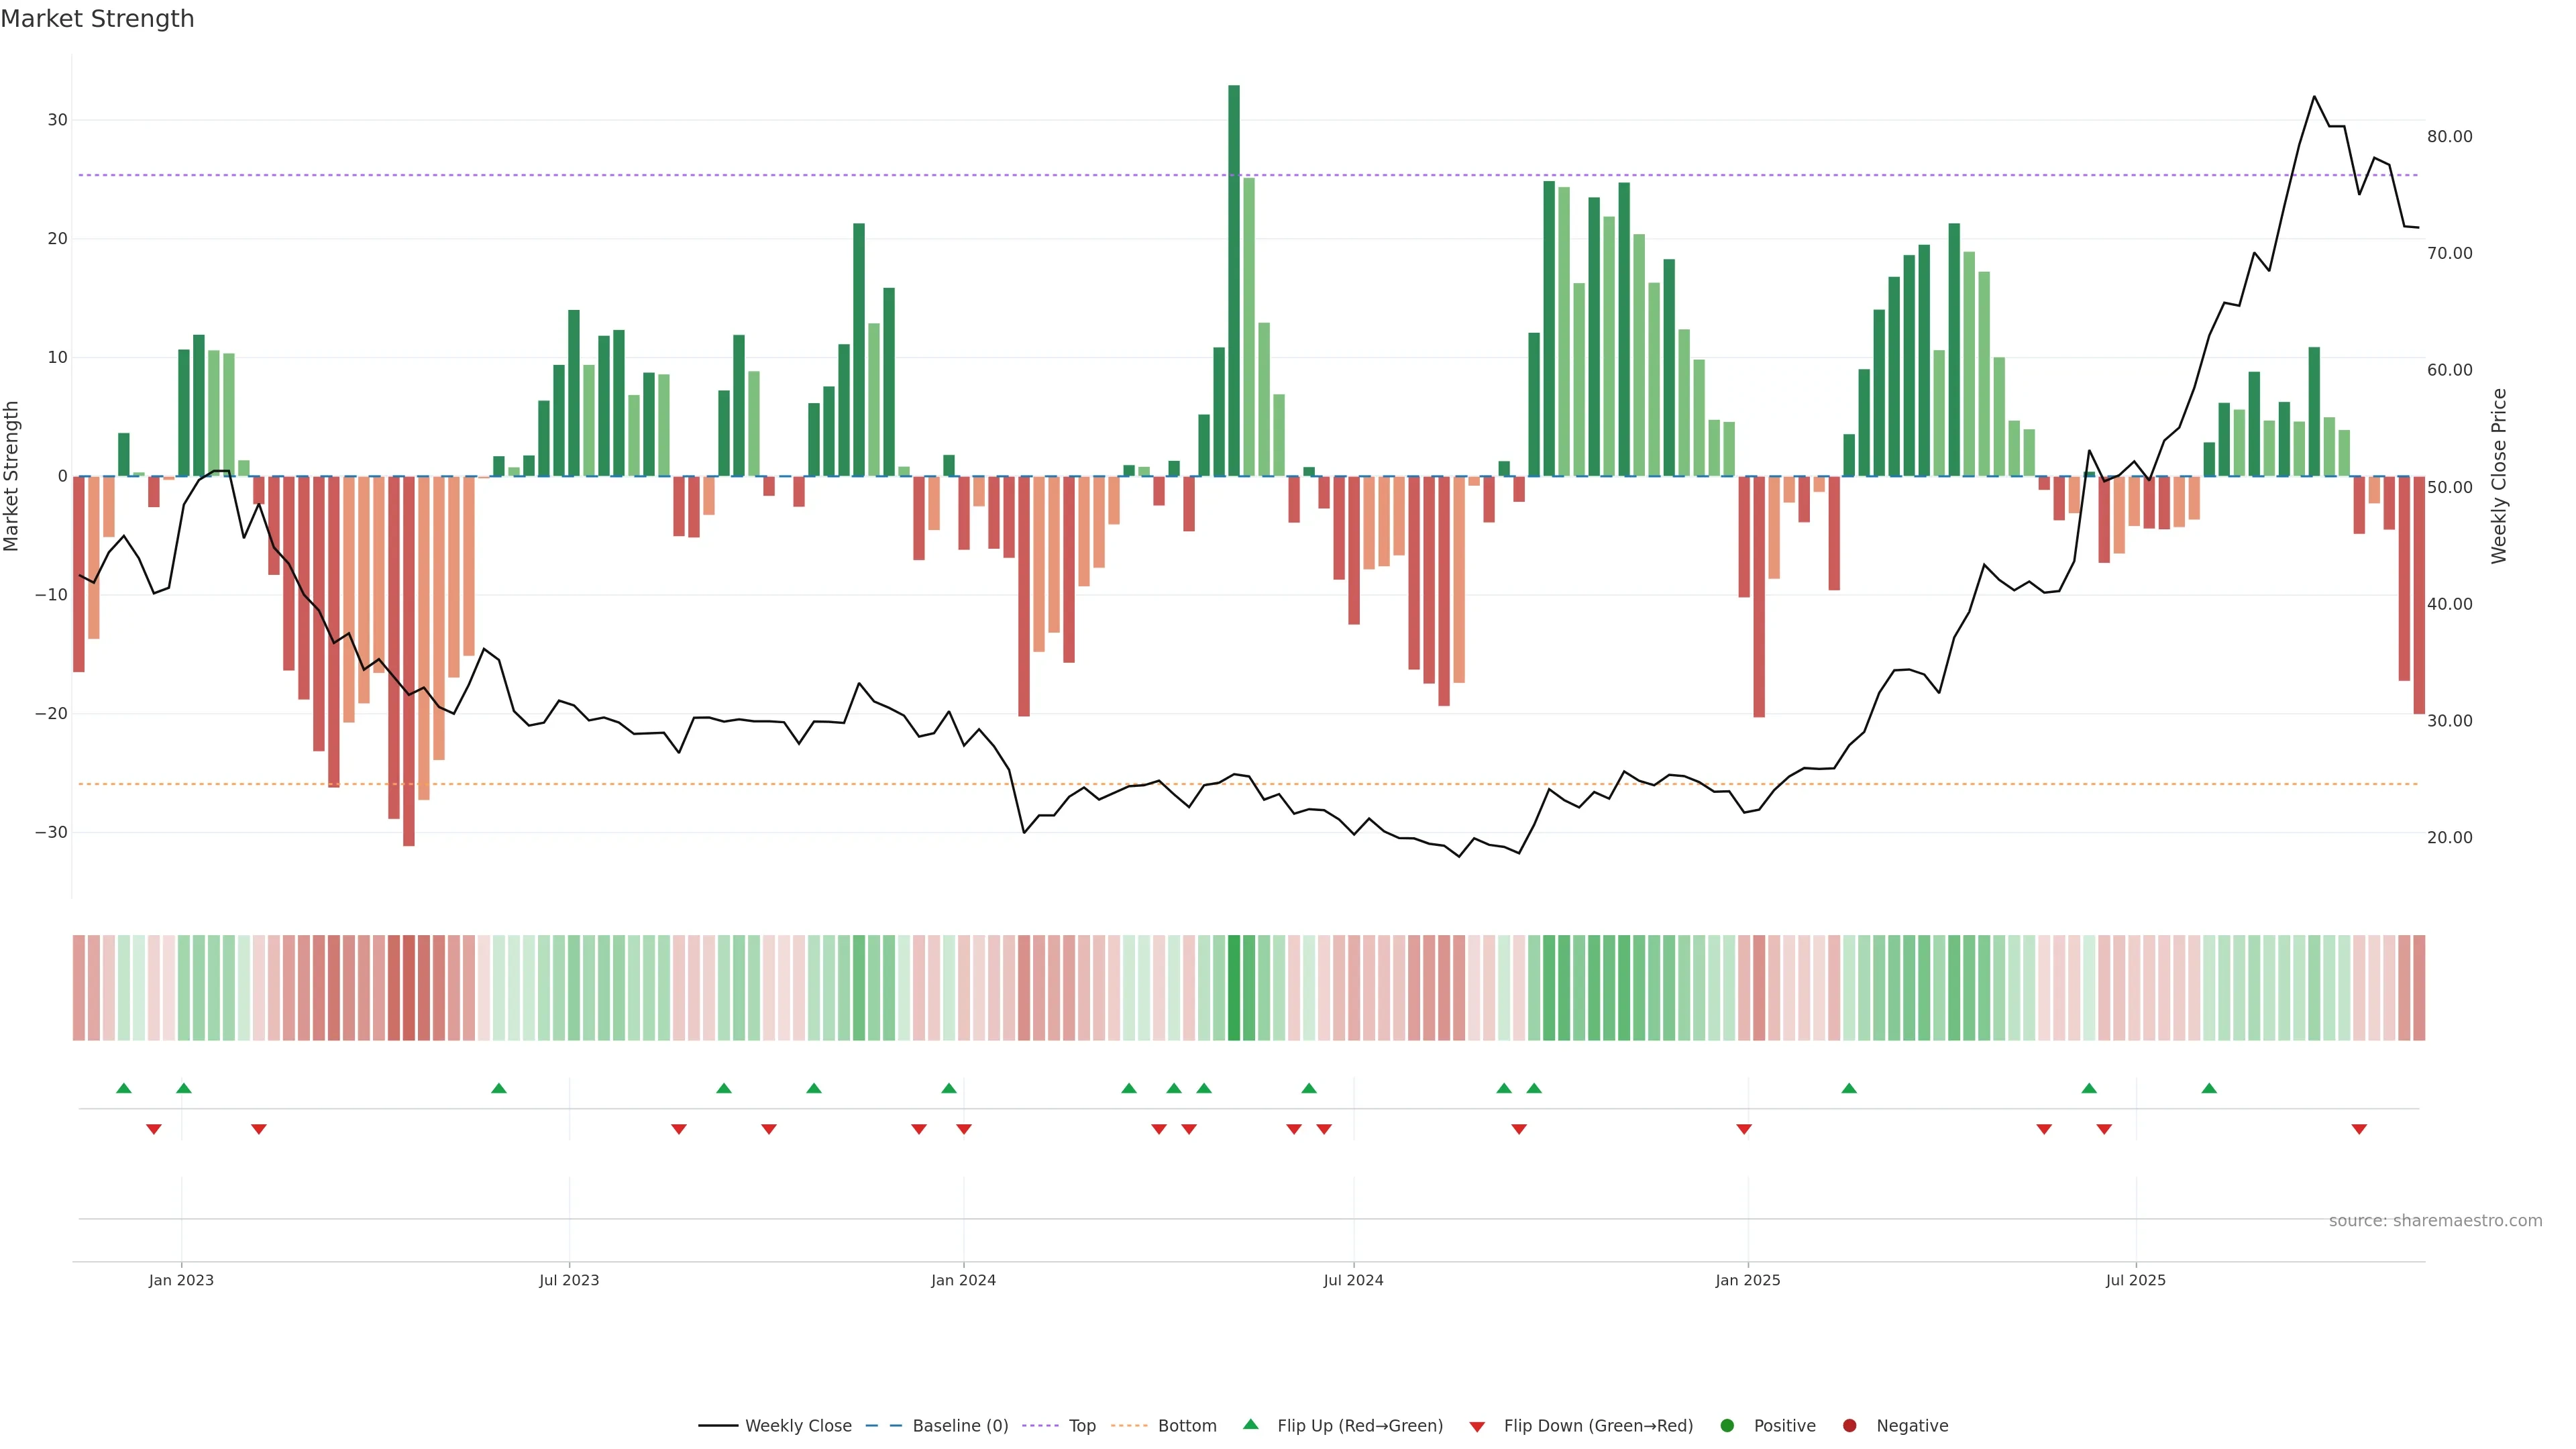Click the leftmost red flip-down triangle marker

(x=154, y=1129)
